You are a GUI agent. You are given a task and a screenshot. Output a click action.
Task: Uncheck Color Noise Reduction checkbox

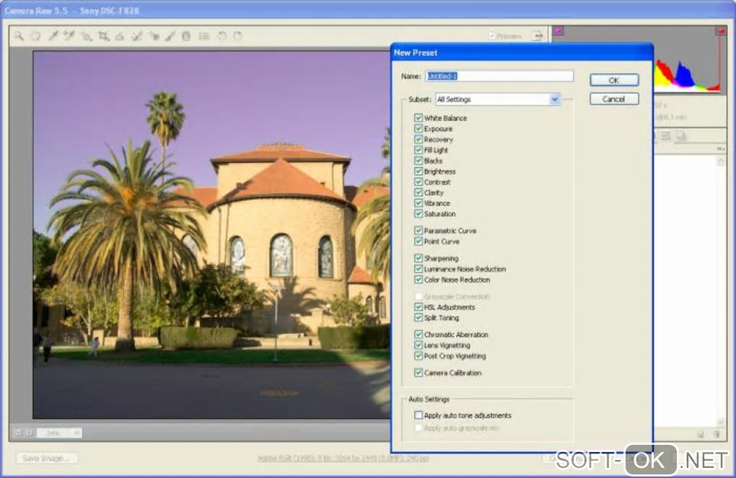coord(419,280)
